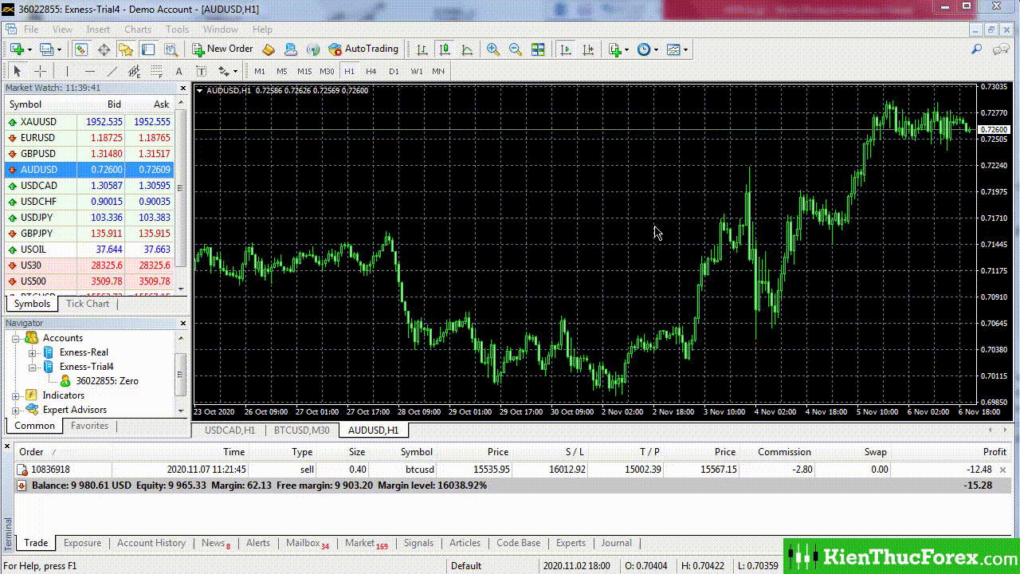Viewport: 1020px width, 574px height.
Task: Click the Navigator vertical scrollbar
Action: click(181, 374)
